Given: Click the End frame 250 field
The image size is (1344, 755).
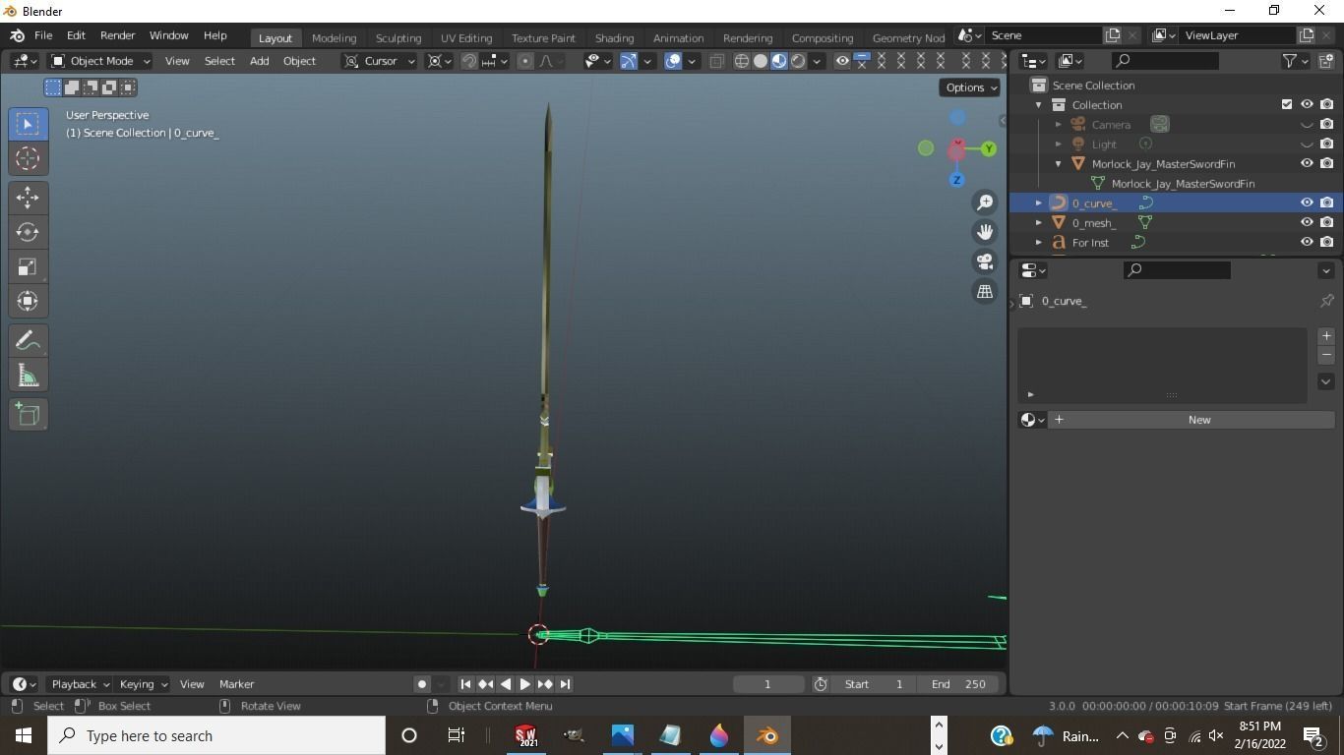Looking at the screenshot, I should (x=958, y=684).
